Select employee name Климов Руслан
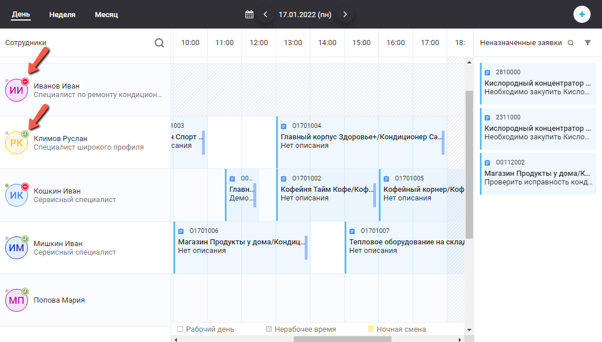602x342 pixels. click(x=60, y=138)
